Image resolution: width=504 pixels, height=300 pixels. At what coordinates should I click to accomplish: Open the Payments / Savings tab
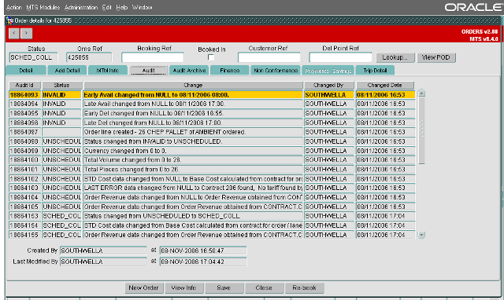pyautogui.click(x=328, y=71)
